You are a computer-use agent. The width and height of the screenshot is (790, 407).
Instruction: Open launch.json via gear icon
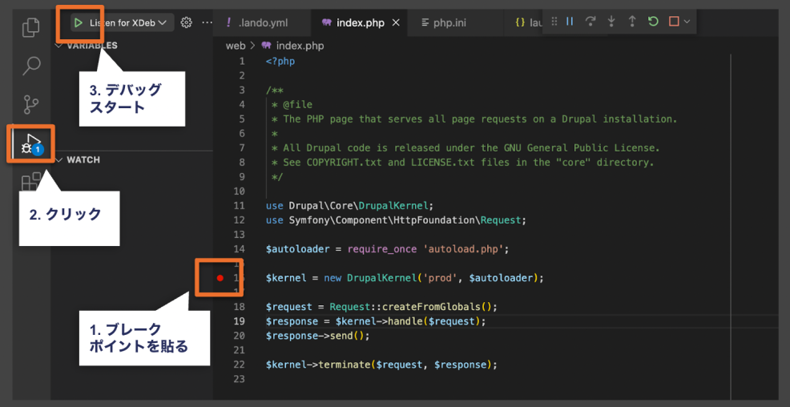pos(187,22)
